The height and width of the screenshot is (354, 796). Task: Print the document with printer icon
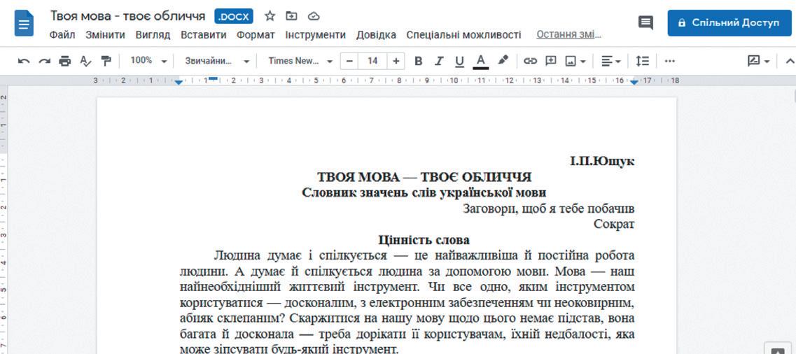click(65, 62)
